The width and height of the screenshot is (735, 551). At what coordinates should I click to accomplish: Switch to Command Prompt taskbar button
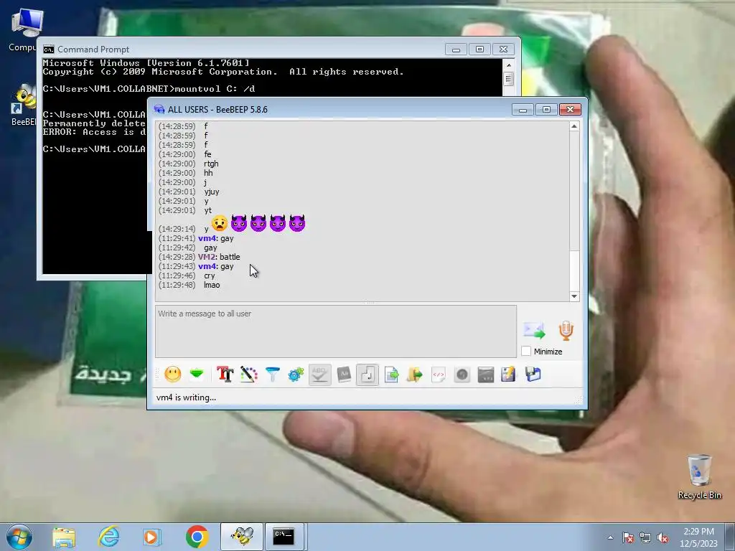pos(286,537)
